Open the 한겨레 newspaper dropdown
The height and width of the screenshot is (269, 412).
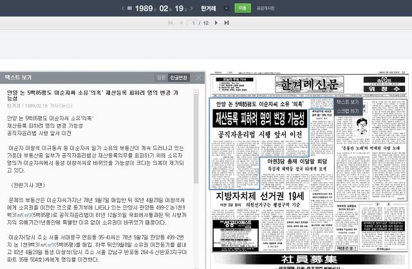(x=226, y=8)
